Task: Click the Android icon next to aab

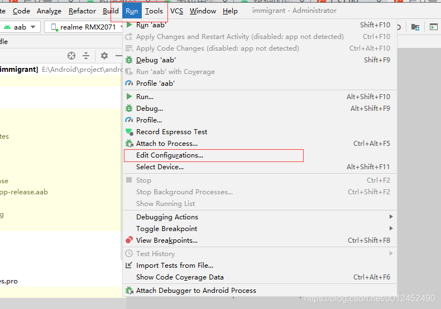Action: tap(7, 27)
